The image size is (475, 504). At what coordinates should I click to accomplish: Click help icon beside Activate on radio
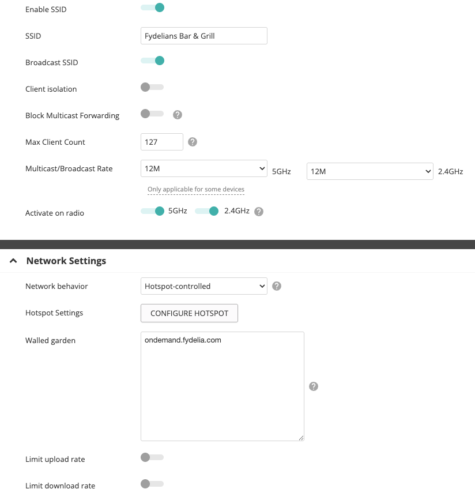(259, 212)
